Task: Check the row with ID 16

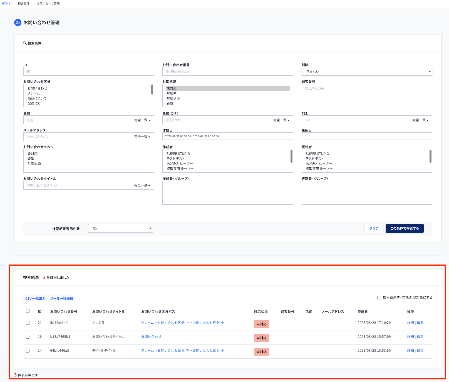Action: (28, 337)
